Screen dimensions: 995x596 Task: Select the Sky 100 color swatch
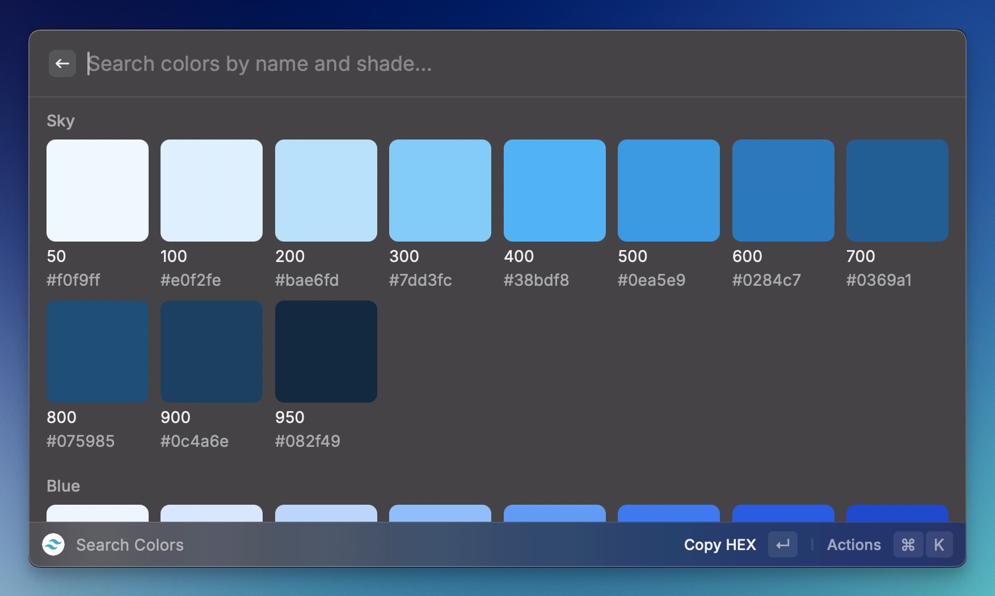(x=212, y=191)
